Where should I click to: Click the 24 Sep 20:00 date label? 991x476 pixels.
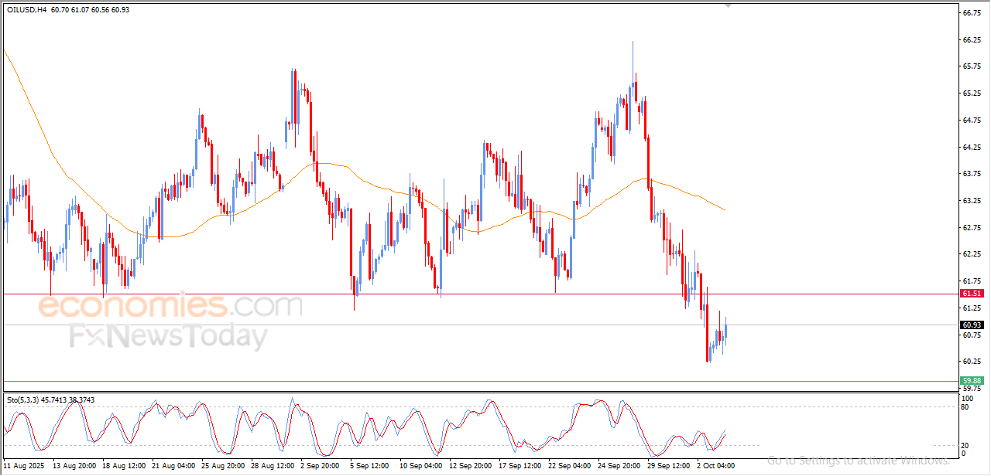click(x=619, y=466)
